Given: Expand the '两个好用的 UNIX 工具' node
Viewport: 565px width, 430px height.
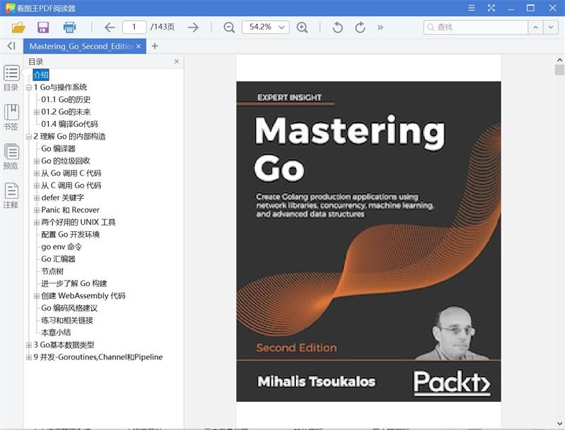Looking at the screenshot, I should coord(37,223).
